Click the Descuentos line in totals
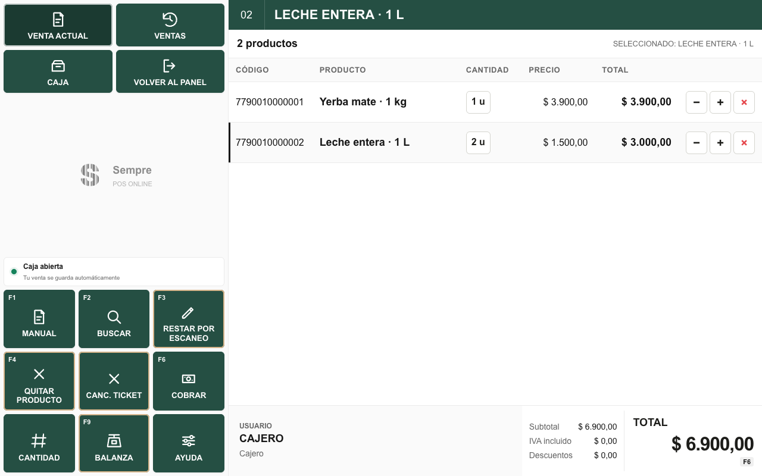 pyautogui.click(x=573, y=455)
